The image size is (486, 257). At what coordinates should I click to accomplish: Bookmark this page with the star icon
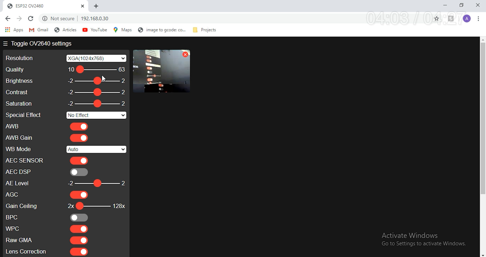pyautogui.click(x=437, y=18)
